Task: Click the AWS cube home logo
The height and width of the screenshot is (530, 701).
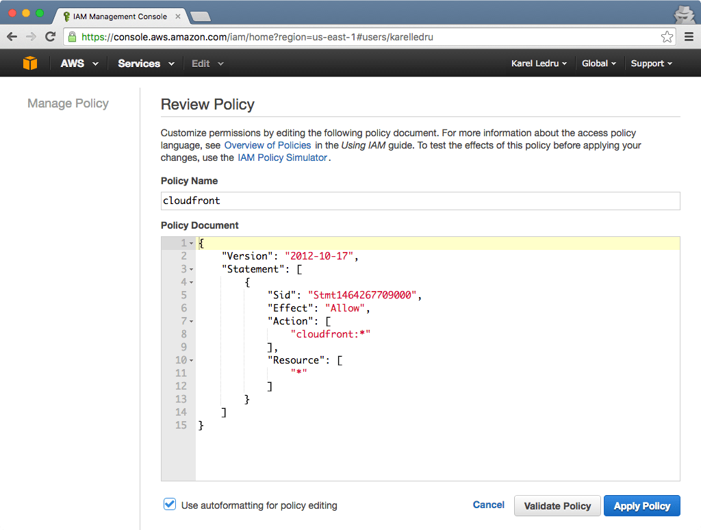Action: pyautogui.click(x=29, y=63)
